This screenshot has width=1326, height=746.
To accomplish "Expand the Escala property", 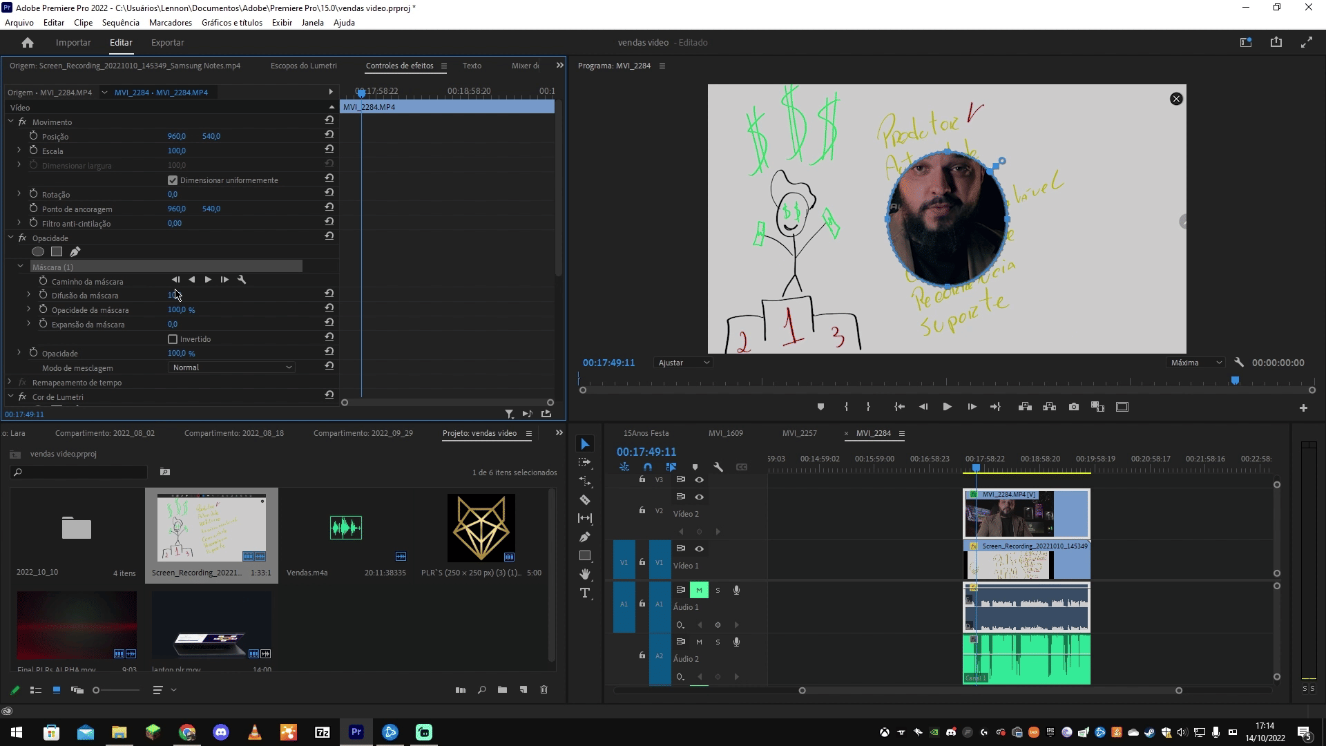I will (x=19, y=151).
